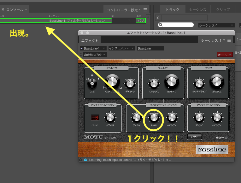Click the sawtooth waveform symbol by the ウェーブフォーム knob
The width and height of the screenshot is (241, 183).
click(105, 88)
